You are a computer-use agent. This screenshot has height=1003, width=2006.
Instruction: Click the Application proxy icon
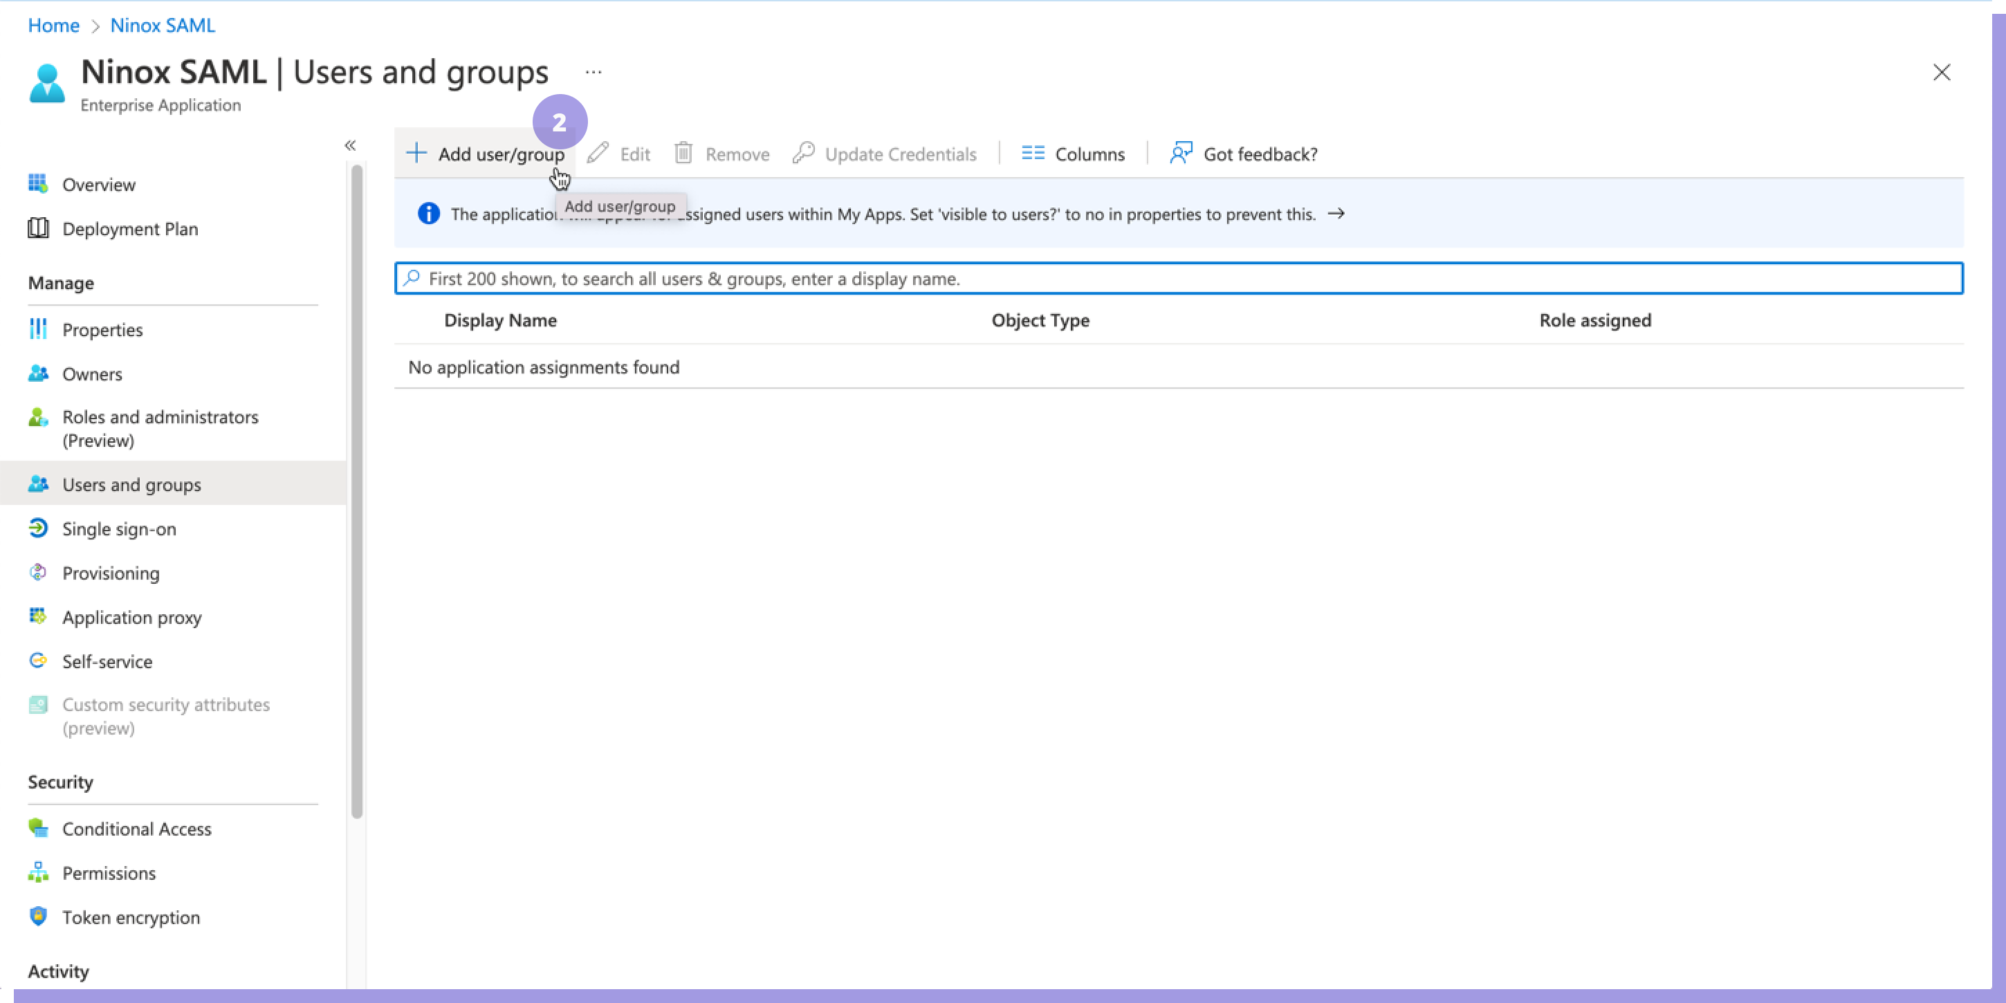(x=38, y=617)
